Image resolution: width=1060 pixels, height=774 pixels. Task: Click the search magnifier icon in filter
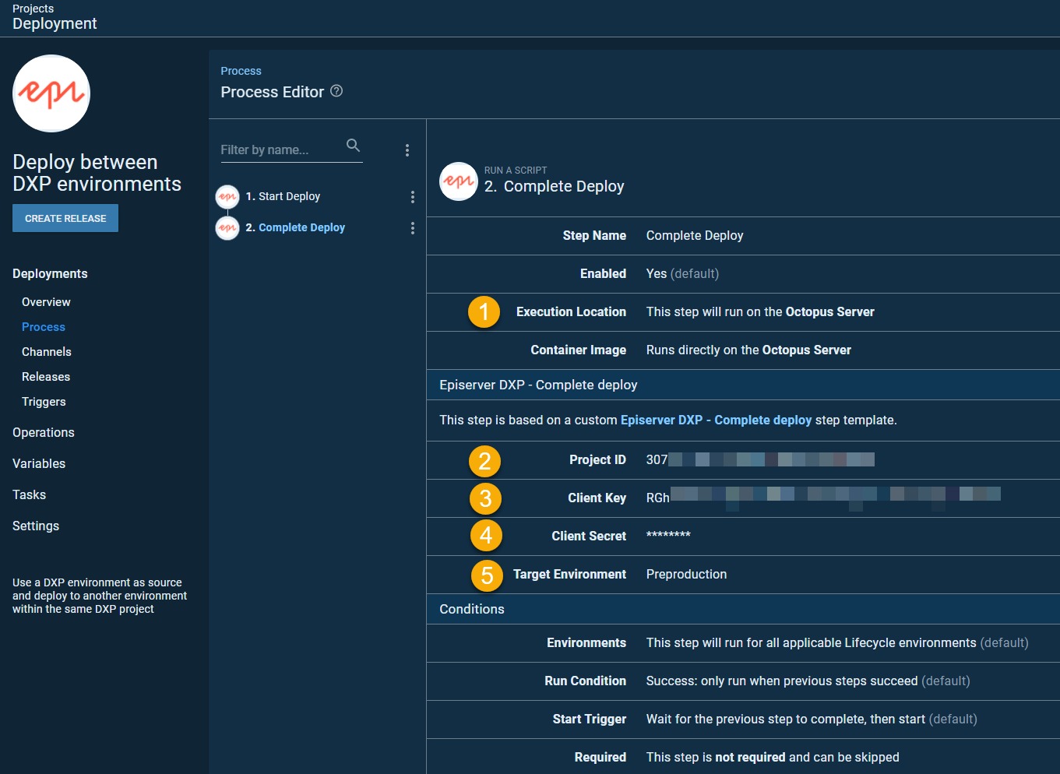[353, 146]
